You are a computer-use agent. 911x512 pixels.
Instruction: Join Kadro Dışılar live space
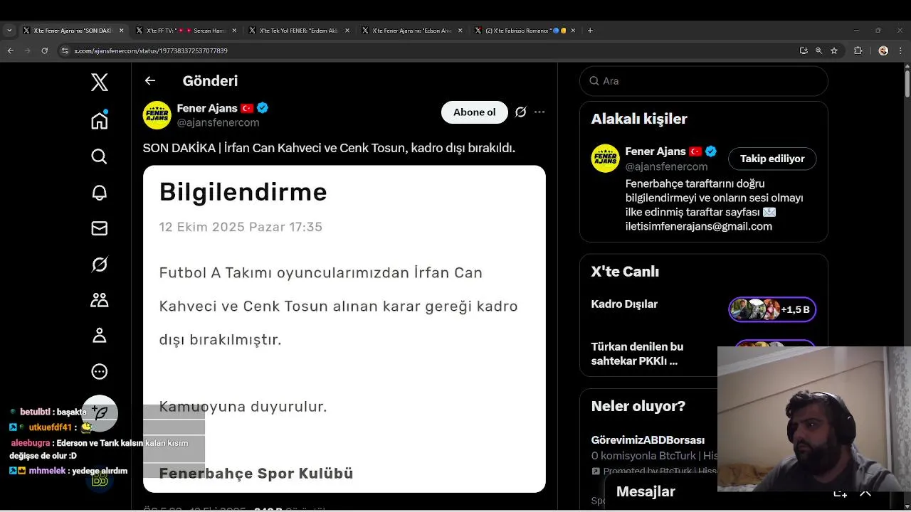pos(624,304)
